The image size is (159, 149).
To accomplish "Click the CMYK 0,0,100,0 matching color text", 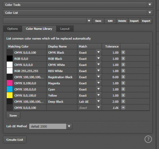I will tap(25, 95).
